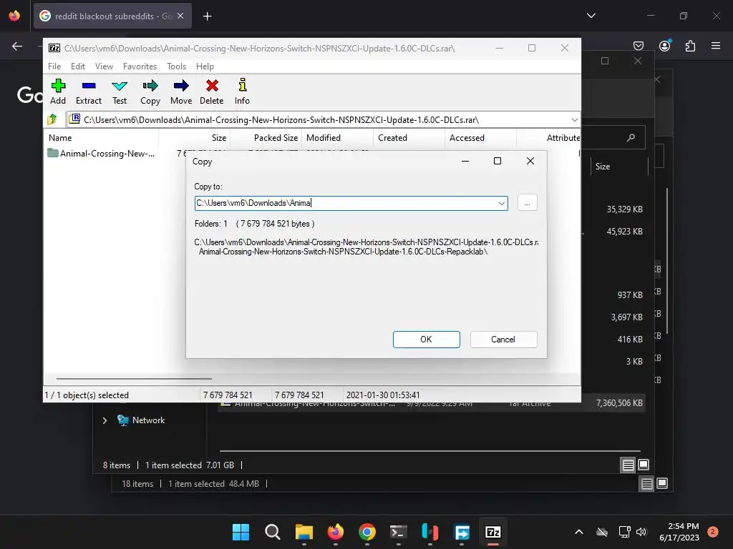733x549 pixels.
Task: Click the Copy toolbar icon
Action: coord(150,91)
